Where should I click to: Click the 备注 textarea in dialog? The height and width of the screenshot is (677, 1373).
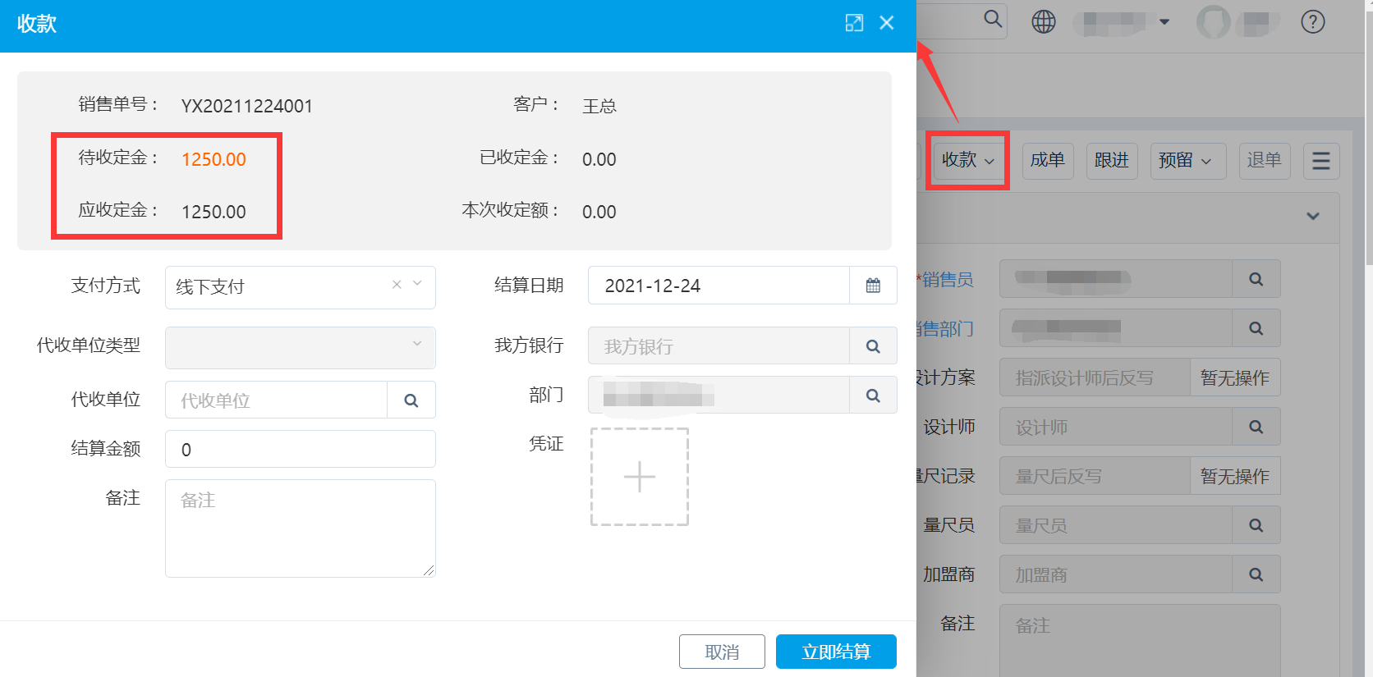(301, 528)
